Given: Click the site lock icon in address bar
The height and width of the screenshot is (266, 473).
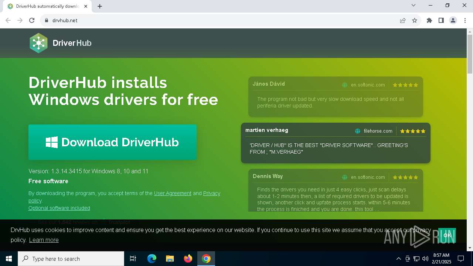Looking at the screenshot, I should (46, 20).
